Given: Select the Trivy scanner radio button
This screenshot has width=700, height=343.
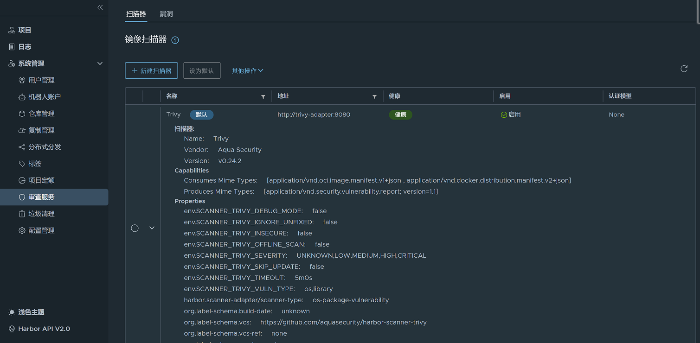Looking at the screenshot, I should tap(135, 228).
